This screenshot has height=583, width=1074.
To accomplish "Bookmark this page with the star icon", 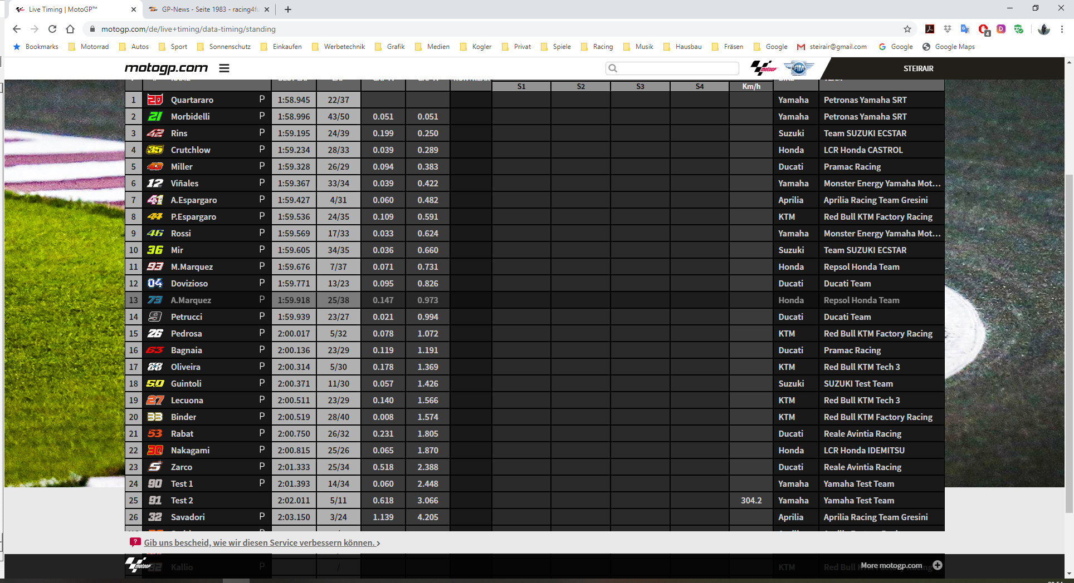I will tap(907, 29).
